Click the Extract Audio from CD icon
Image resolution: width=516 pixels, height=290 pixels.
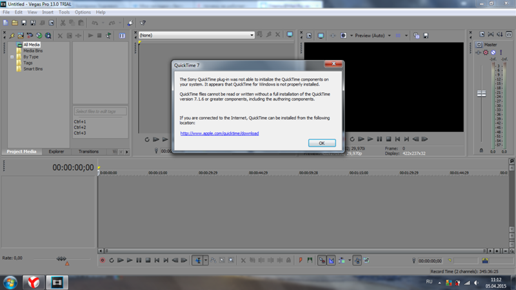(x=30, y=35)
